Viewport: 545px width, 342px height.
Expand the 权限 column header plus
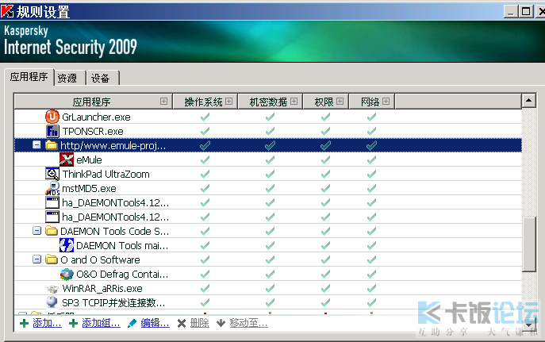[x=340, y=101]
